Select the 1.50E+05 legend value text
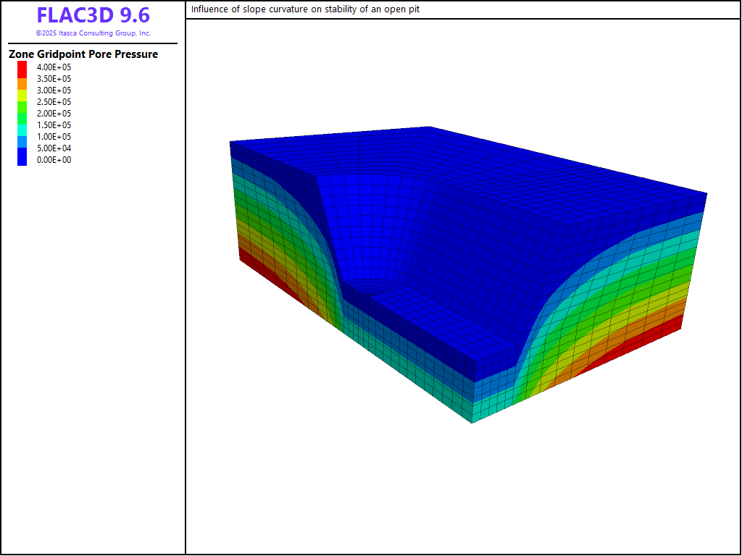 point(54,125)
